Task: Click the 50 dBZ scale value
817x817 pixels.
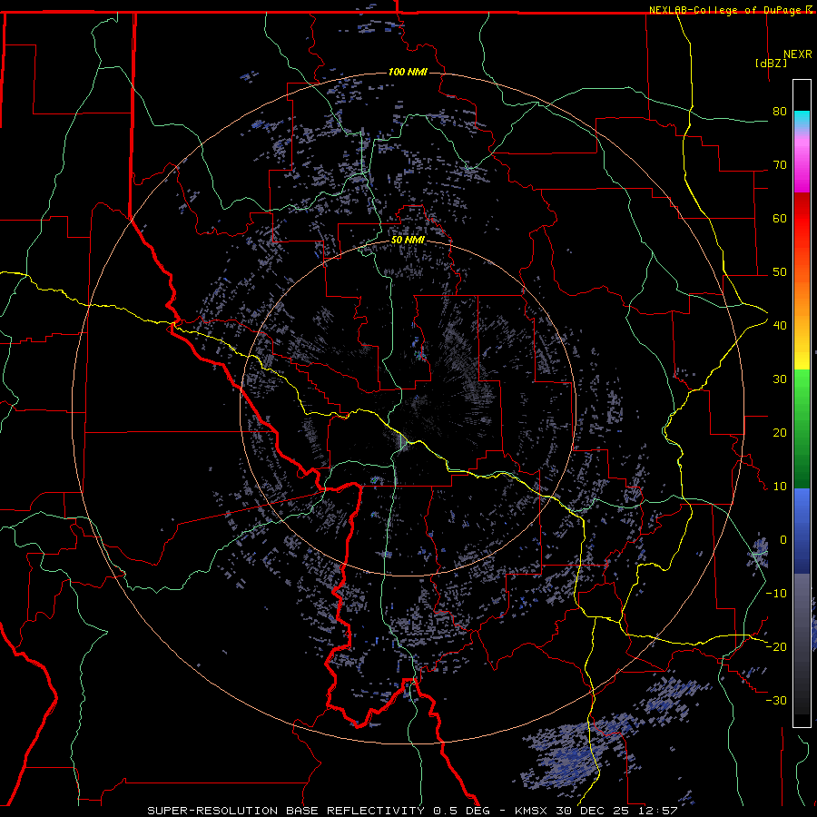Action: click(780, 272)
